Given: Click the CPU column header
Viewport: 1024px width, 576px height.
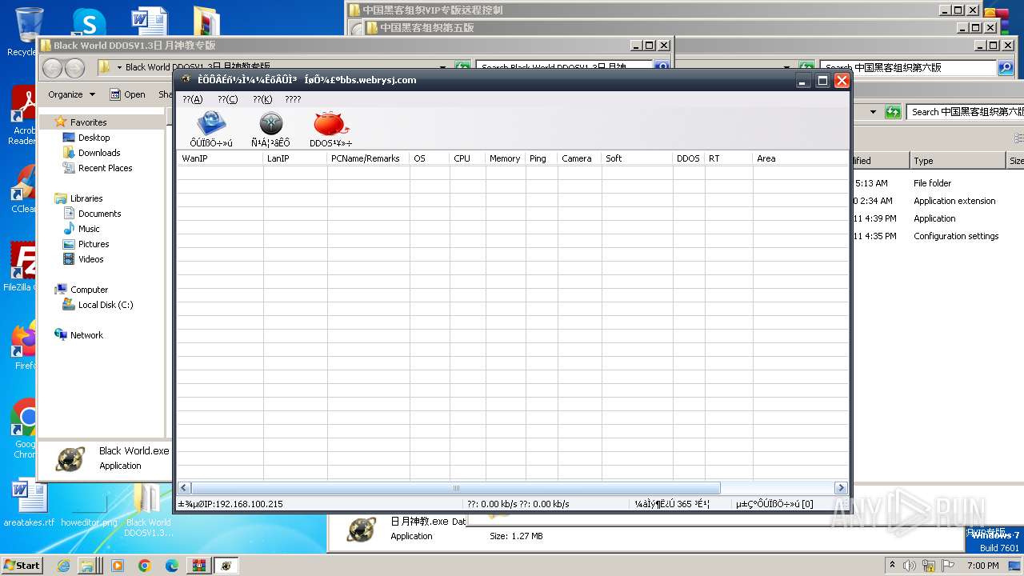Looking at the screenshot, I should tap(468, 158).
